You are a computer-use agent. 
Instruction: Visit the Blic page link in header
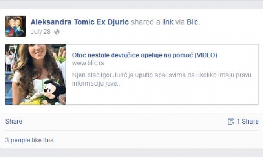click(x=193, y=22)
